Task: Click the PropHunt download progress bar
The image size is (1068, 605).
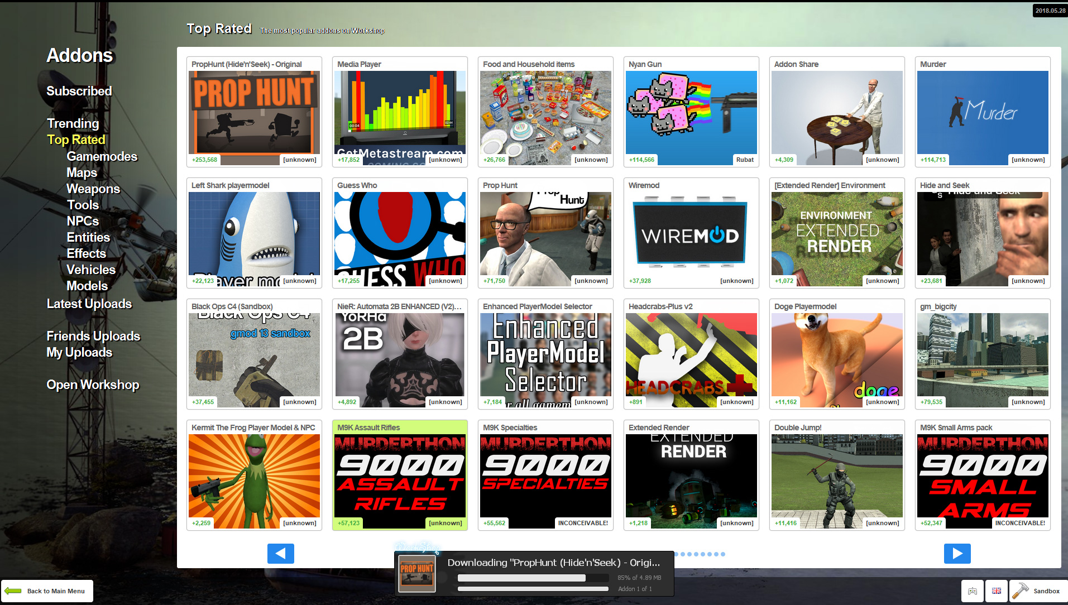Action: click(x=533, y=578)
